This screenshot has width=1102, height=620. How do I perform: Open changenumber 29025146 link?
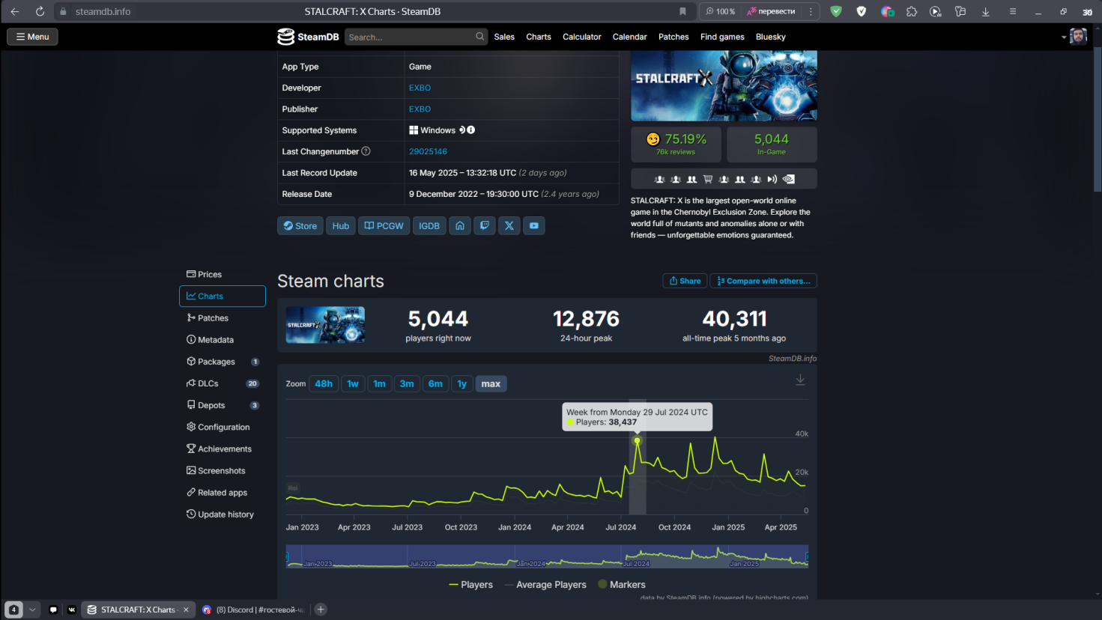pos(428,151)
